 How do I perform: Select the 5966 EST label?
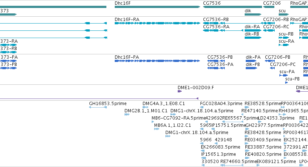click(x=206, y=140)
